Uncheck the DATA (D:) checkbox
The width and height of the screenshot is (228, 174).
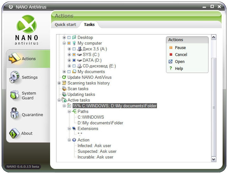tap(74, 60)
